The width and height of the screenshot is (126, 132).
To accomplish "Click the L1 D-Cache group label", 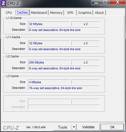I will pos(14,18).
